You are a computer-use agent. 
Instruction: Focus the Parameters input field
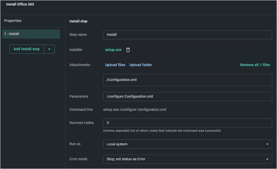tap(188, 97)
